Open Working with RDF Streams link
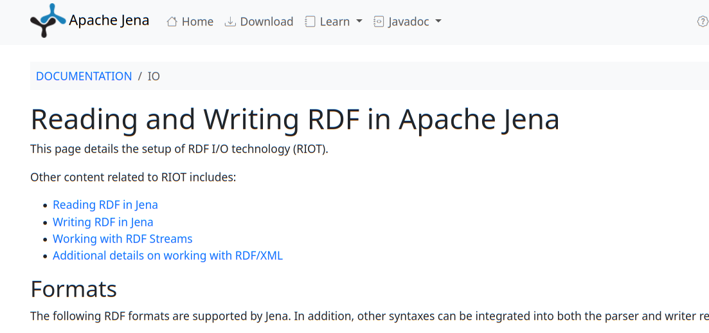 123,239
